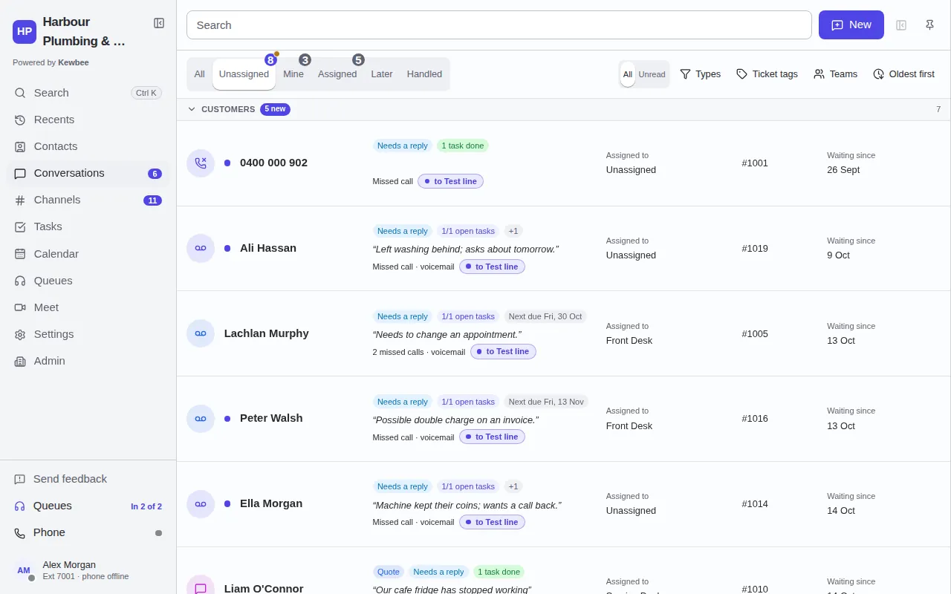Open Queues in main navigation
Viewport: 951px width, 594px height.
tap(88, 281)
